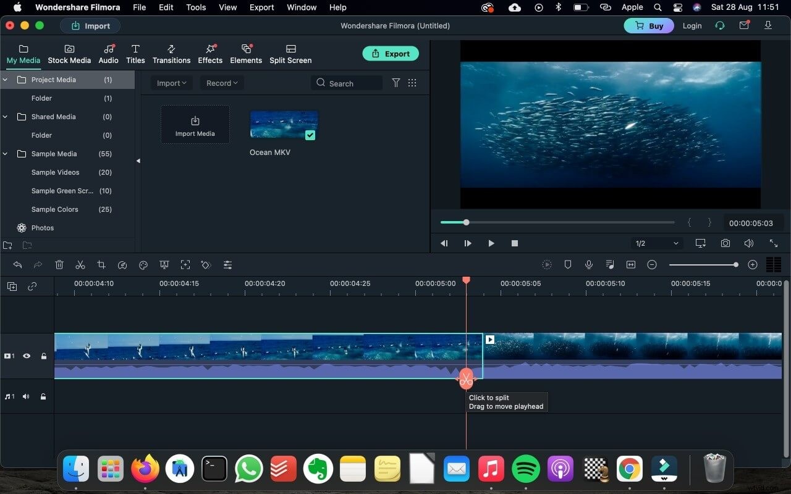Open the Color Correction palette tool
Viewport: 791px width, 494px height.
(143, 264)
